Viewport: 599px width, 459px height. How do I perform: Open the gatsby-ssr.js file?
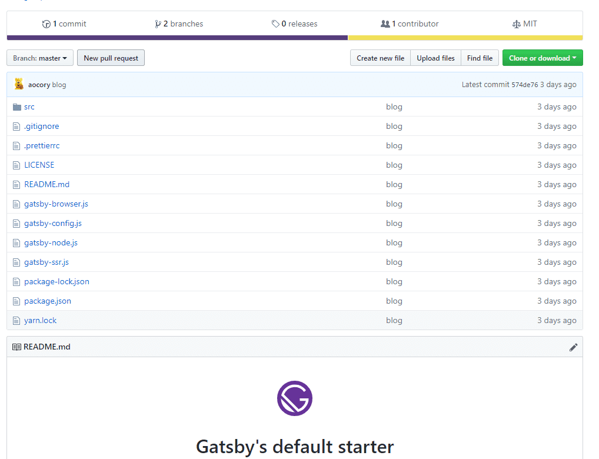pos(46,262)
